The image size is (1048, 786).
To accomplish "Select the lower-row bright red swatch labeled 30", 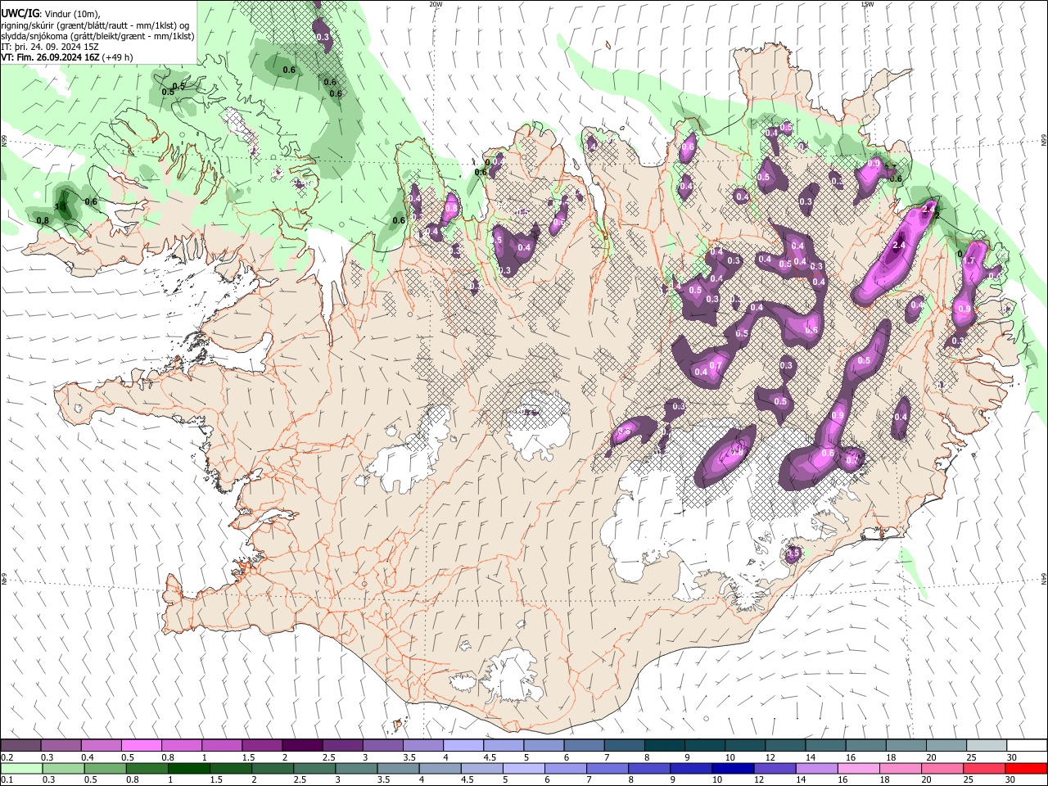I will 1026,768.
